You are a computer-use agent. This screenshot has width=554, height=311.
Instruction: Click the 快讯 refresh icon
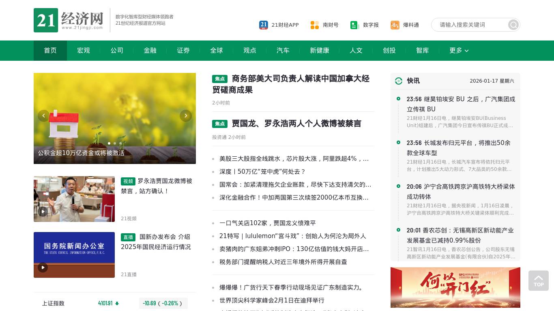click(x=399, y=81)
